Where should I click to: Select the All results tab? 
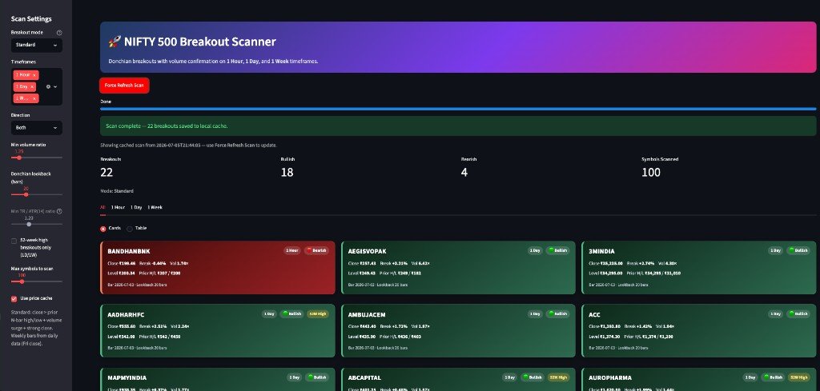tap(102, 207)
